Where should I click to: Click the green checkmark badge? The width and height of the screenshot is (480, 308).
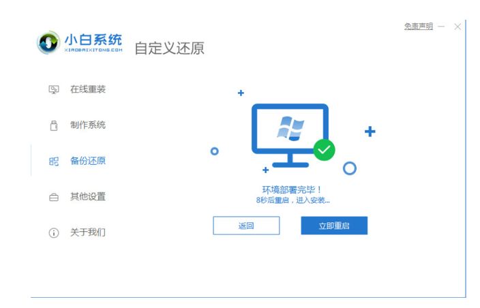[324, 150]
